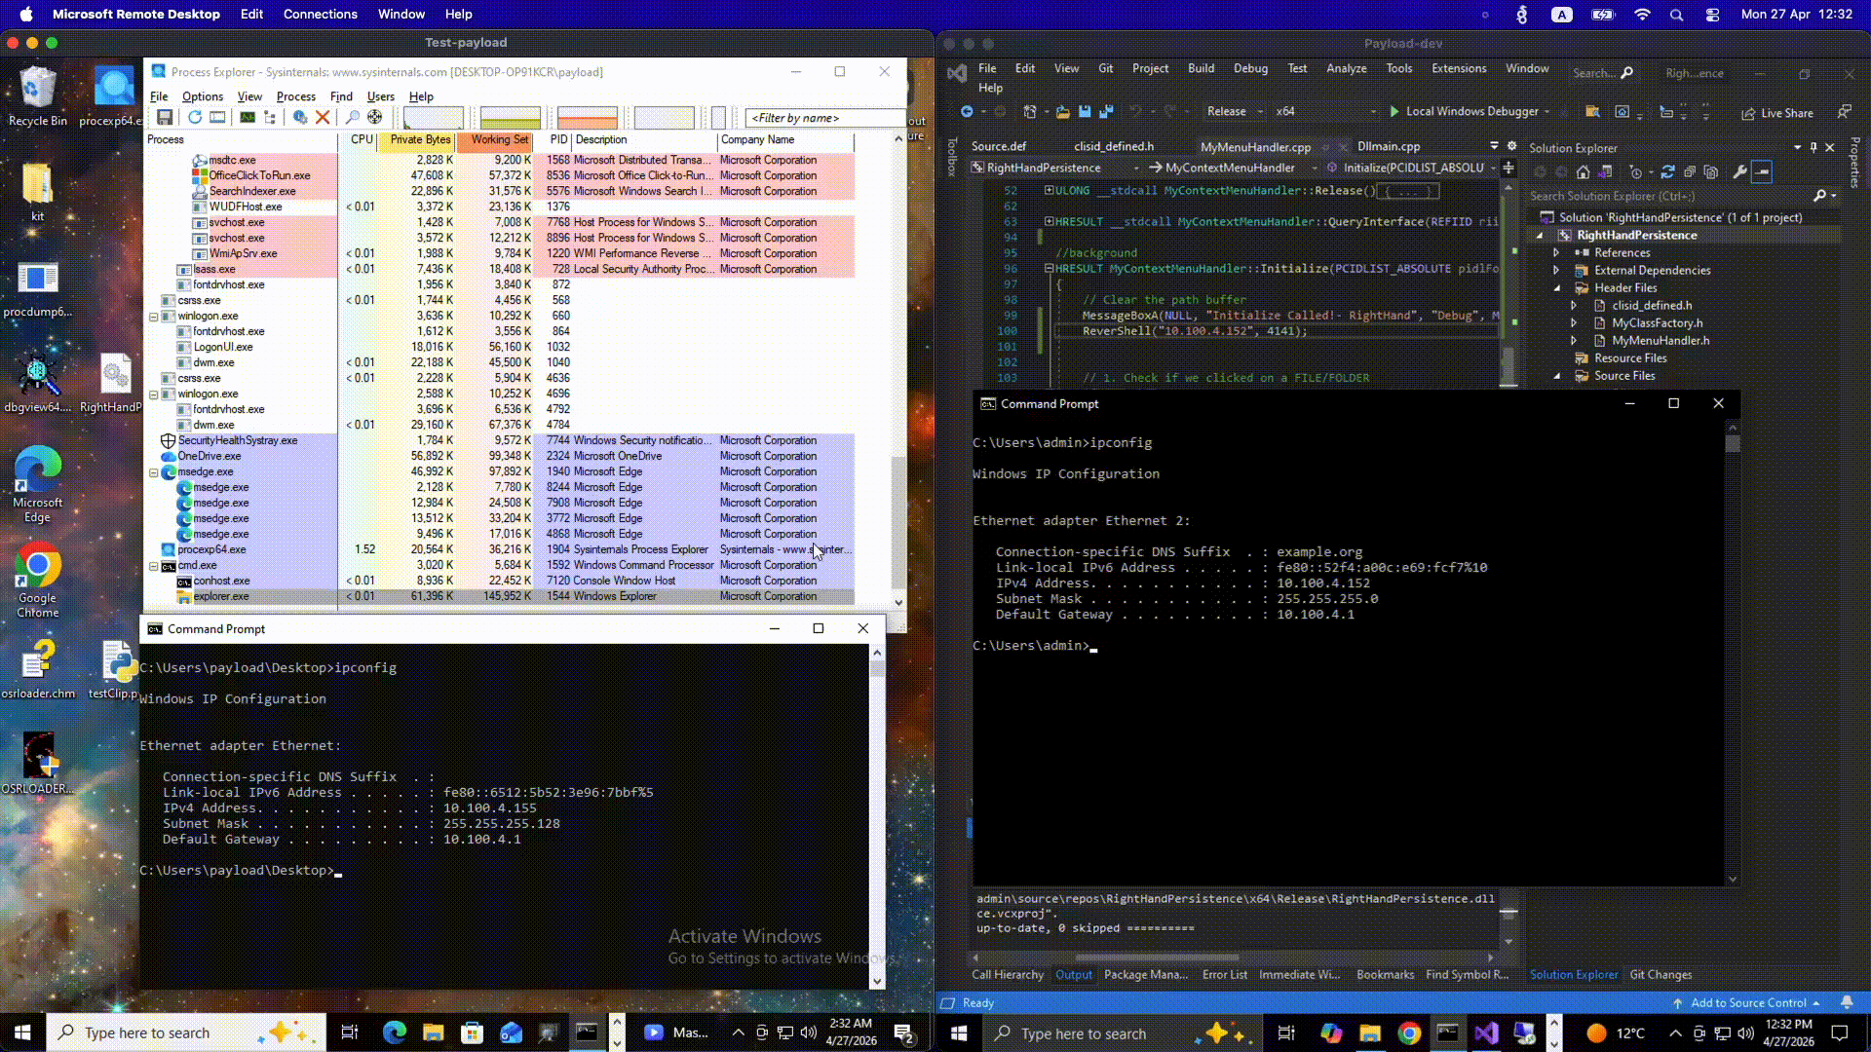The width and height of the screenshot is (1871, 1052).
Task: Click the Solution Explorer properties wrench icon
Action: pyautogui.click(x=1739, y=172)
